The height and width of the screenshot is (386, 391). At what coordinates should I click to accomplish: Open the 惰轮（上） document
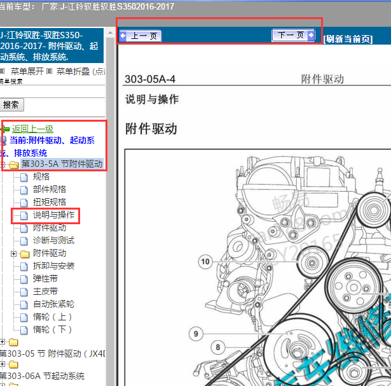[53, 317]
